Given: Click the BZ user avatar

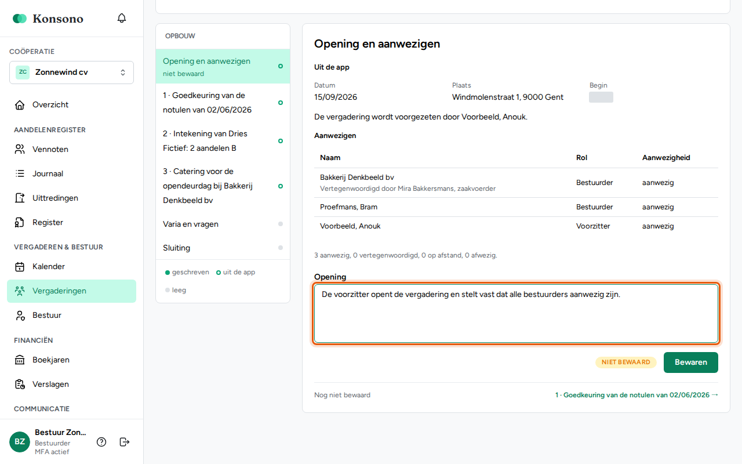Looking at the screenshot, I should pyautogui.click(x=20, y=442).
